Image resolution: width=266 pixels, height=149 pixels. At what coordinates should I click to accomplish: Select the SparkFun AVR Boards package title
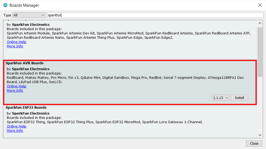(x=25, y=63)
